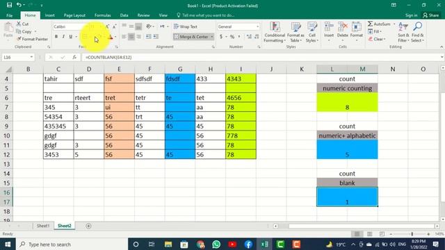Select column header L
The width and height of the screenshot is (445, 250).
point(332,69)
